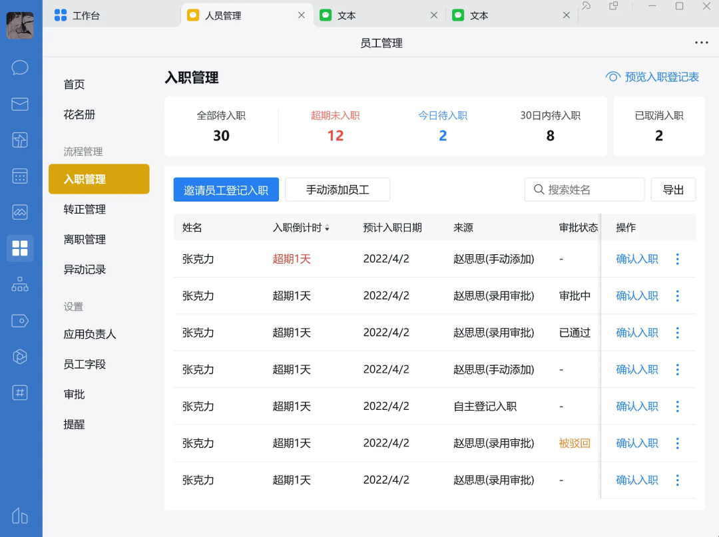
Task: Open the Mail icon in the sidebar
Action: tap(20, 104)
